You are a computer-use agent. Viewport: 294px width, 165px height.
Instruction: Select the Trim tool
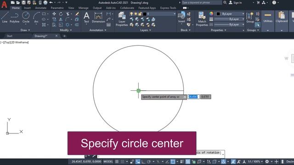click(x=68, y=14)
